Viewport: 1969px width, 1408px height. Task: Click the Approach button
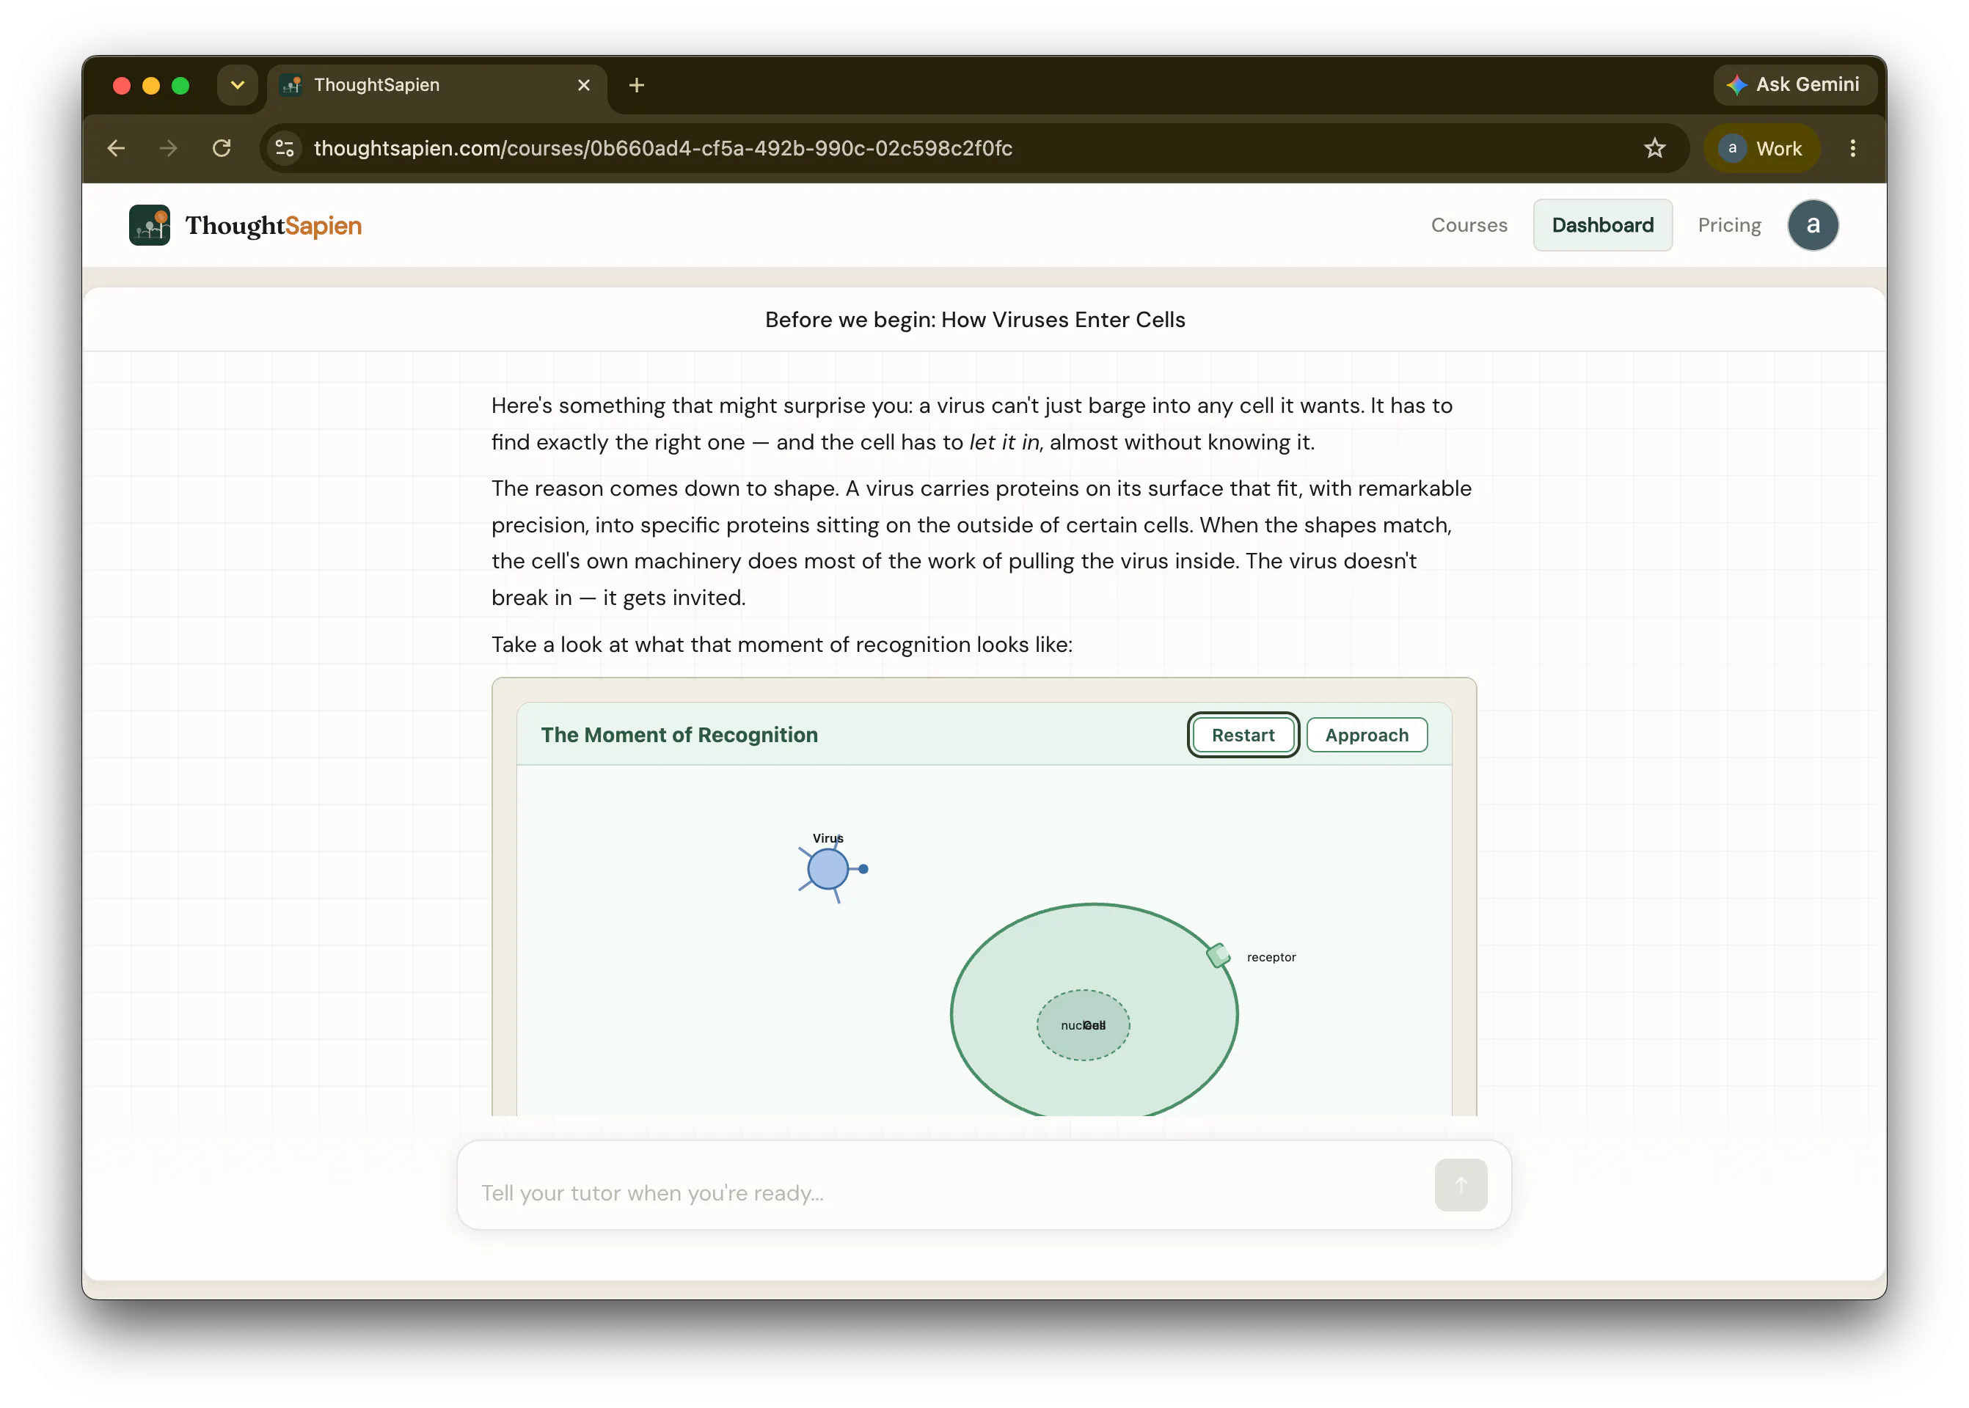pyautogui.click(x=1366, y=734)
